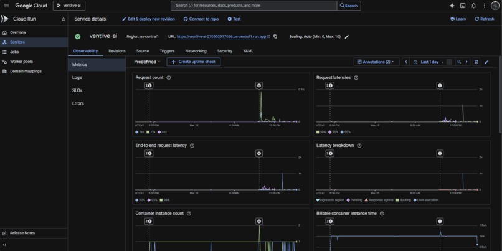Switch to the Observability tab
Image resolution: width=502 pixels, height=251 pixels.
[x=85, y=51]
